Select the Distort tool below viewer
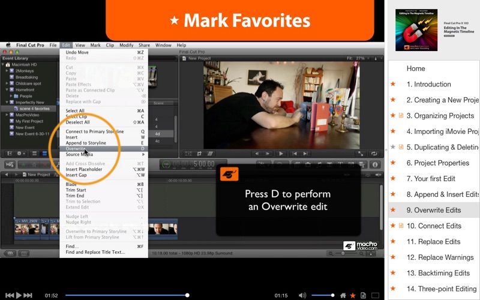 click(210, 154)
